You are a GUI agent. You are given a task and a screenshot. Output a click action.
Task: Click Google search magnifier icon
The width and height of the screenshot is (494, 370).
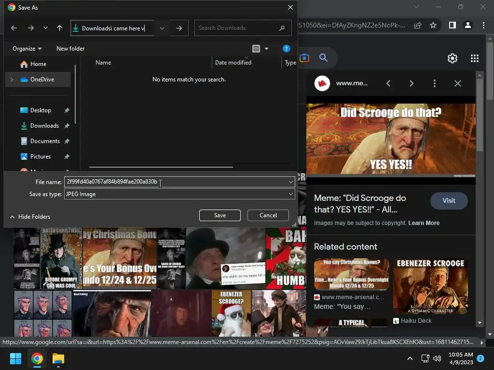point(324,58)
